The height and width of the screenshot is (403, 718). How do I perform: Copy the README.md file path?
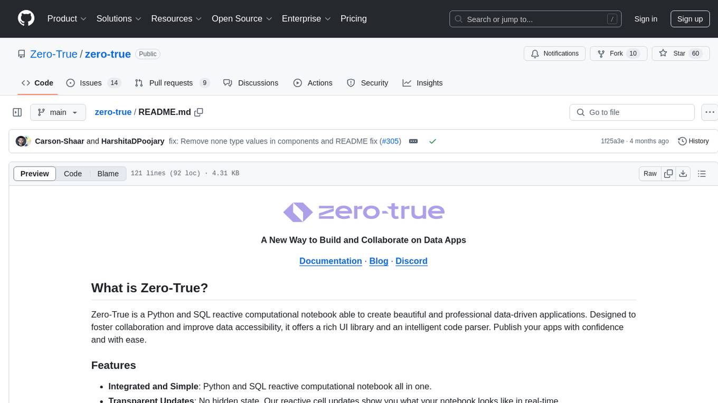click(199, 112)
